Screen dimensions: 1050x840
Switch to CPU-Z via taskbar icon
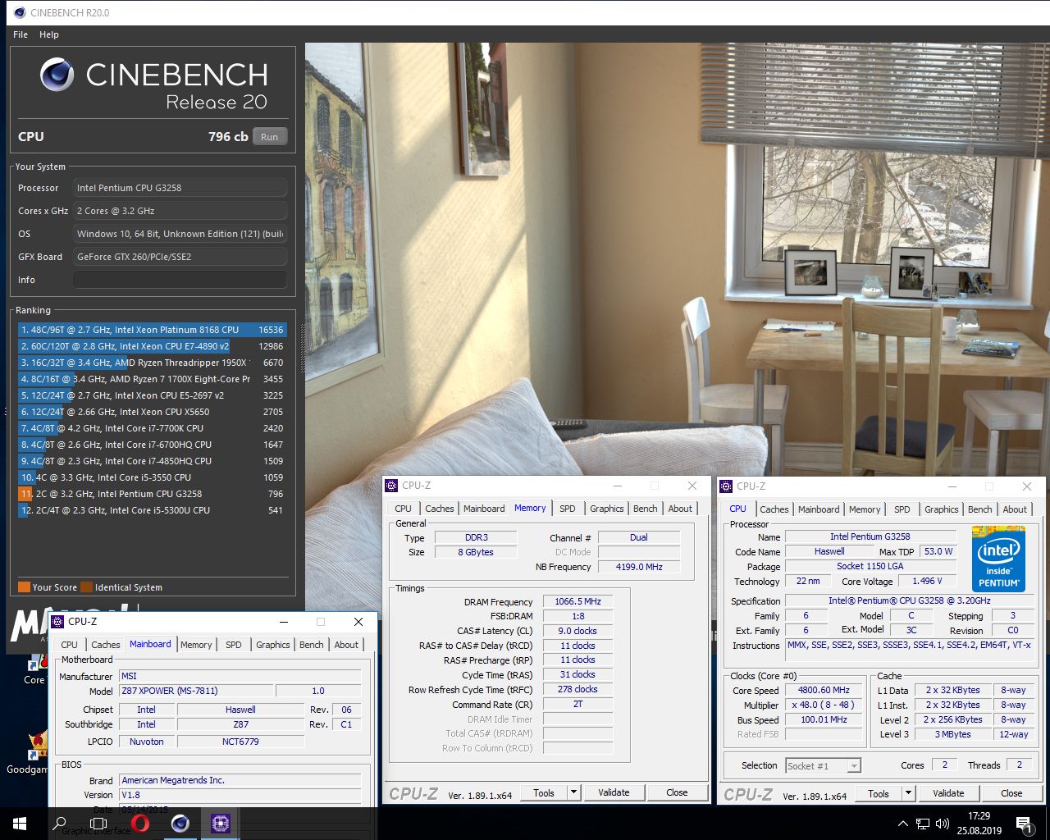221,824
